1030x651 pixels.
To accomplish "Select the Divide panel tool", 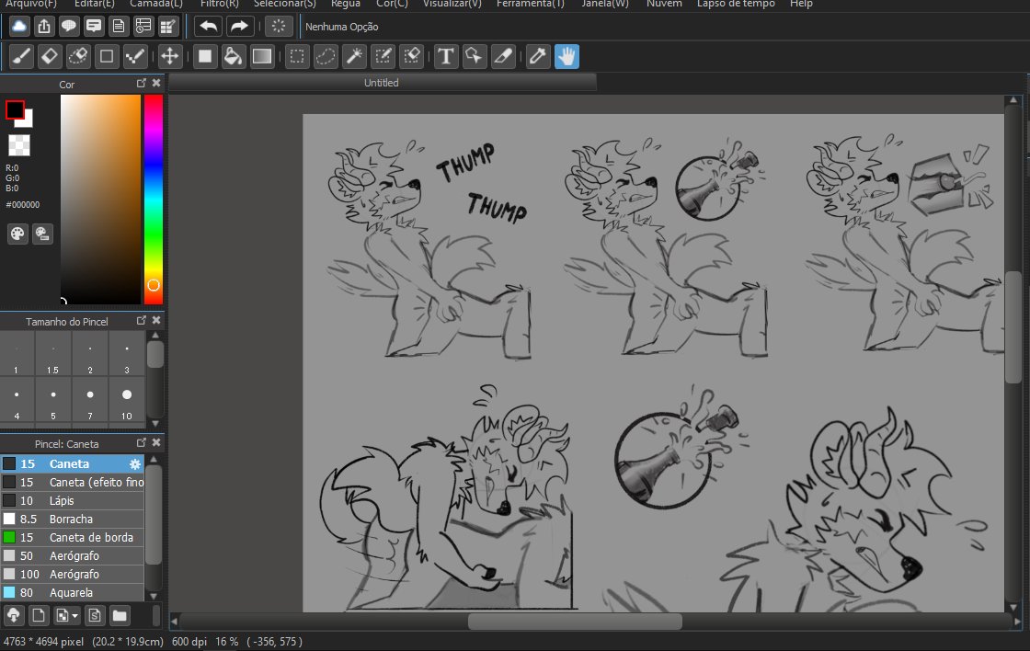I will [x=502, y=56].
